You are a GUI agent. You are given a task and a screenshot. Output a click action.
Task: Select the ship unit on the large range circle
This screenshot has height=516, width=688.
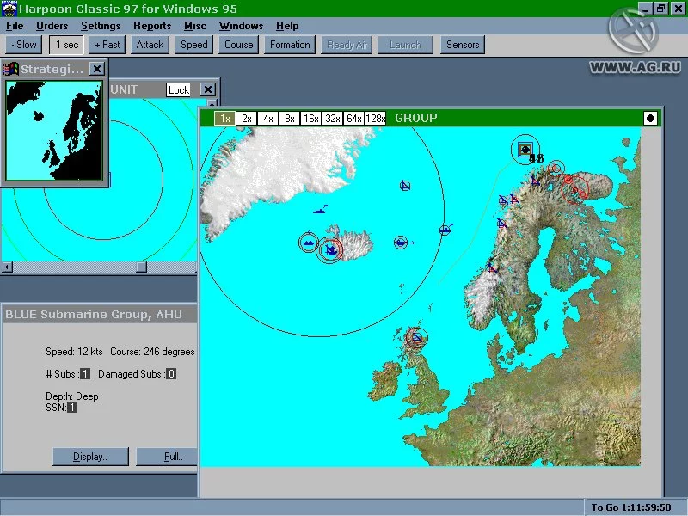[445, 229]
